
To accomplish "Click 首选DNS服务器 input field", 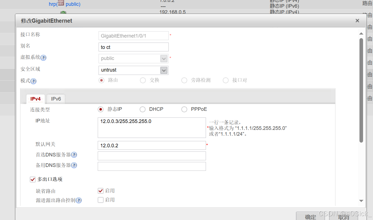I will point(152,156).
